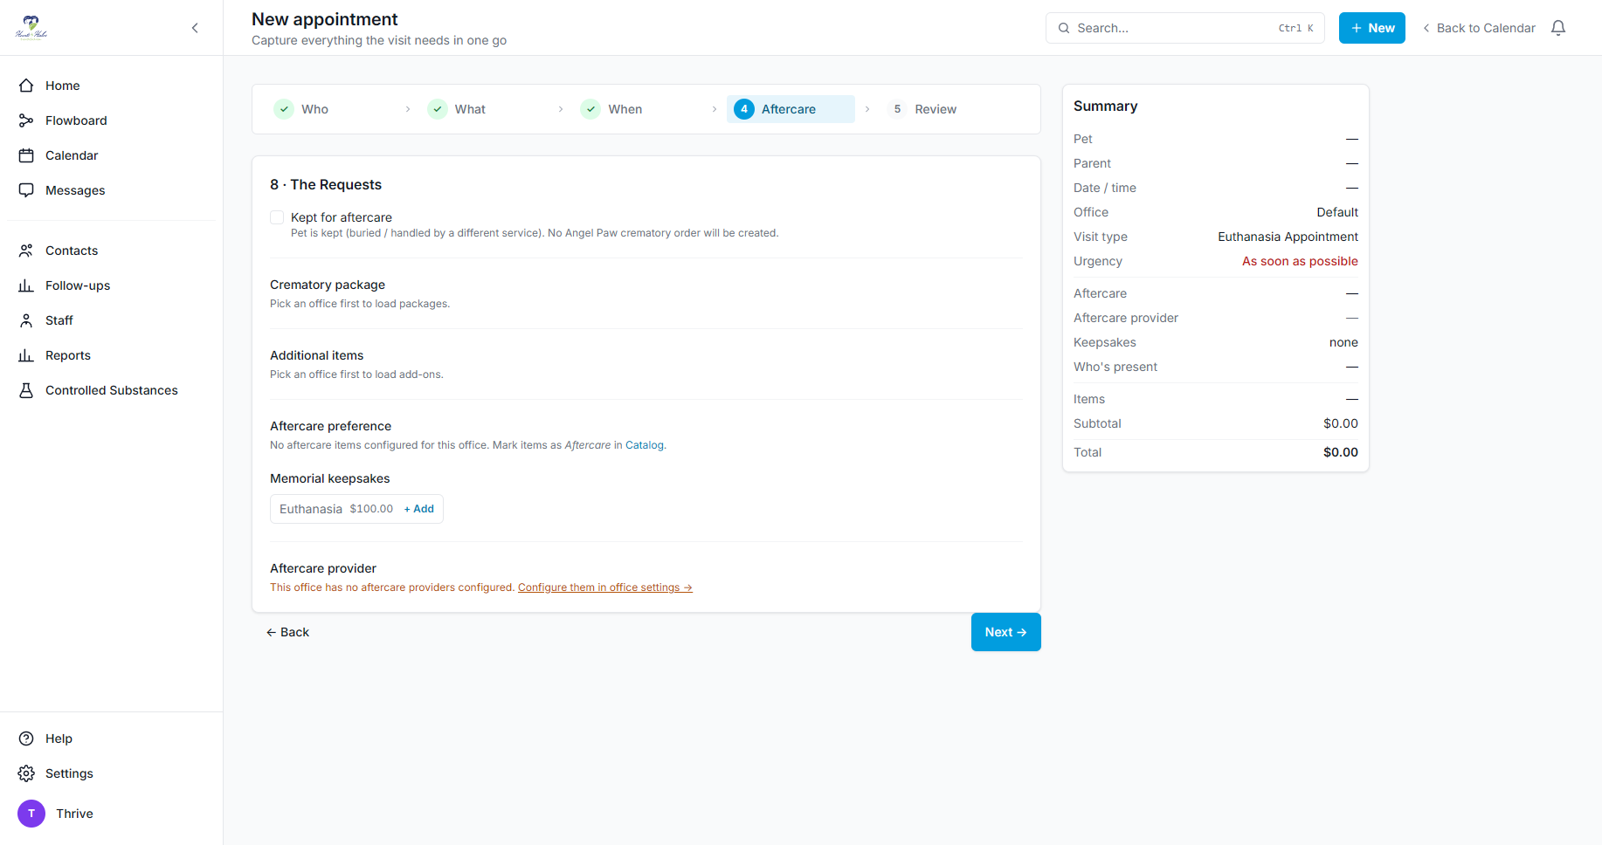Screen dimensions: 1602x845
Task: Go to the What step
Action: 484,109
